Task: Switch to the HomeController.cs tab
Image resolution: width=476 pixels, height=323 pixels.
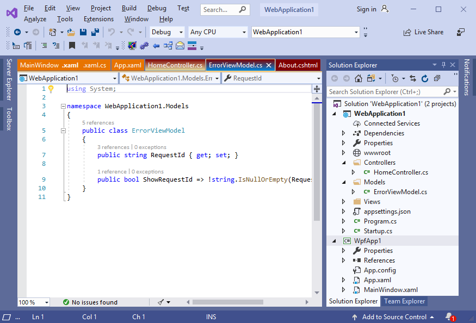Action: tap(175, 65)
